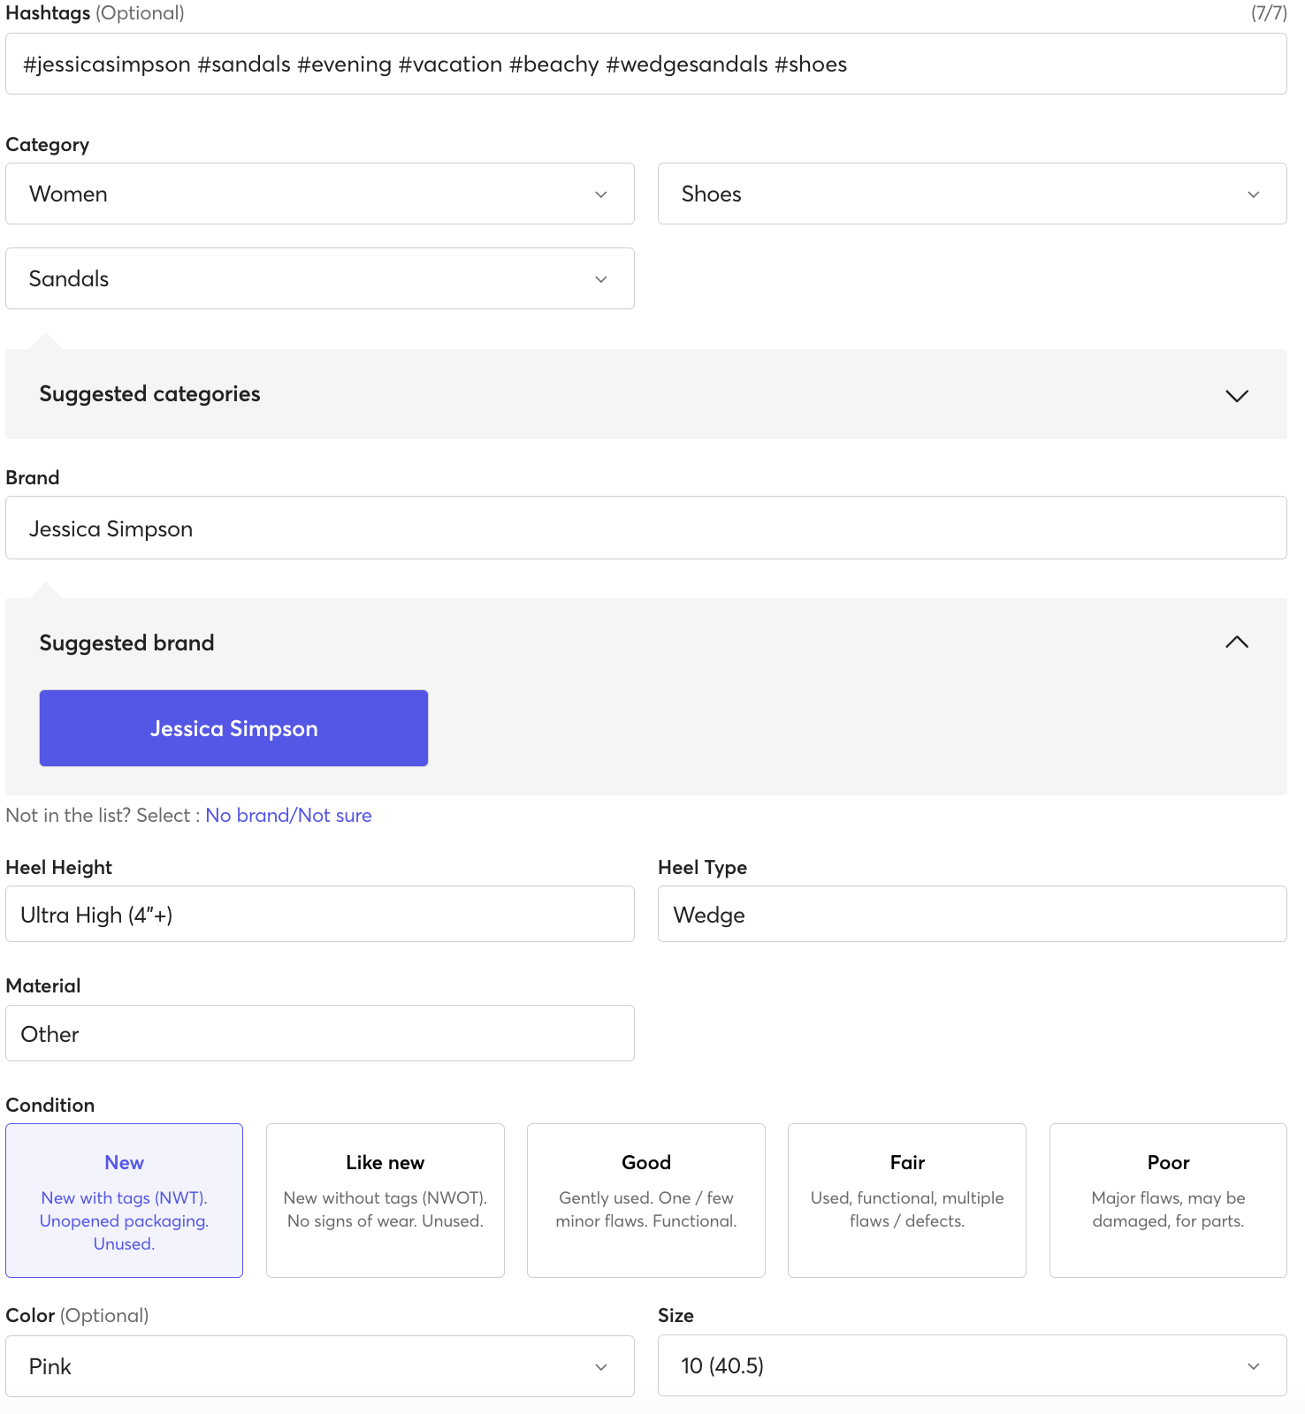
Task: Open the Color dropdown showing Pink
Action: (319, 1366)
